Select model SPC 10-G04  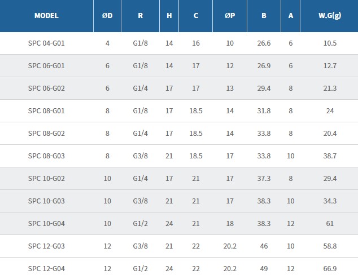point(46,223)
